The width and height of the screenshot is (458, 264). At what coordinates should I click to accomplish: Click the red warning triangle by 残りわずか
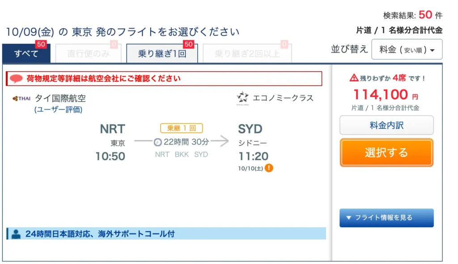354,78
